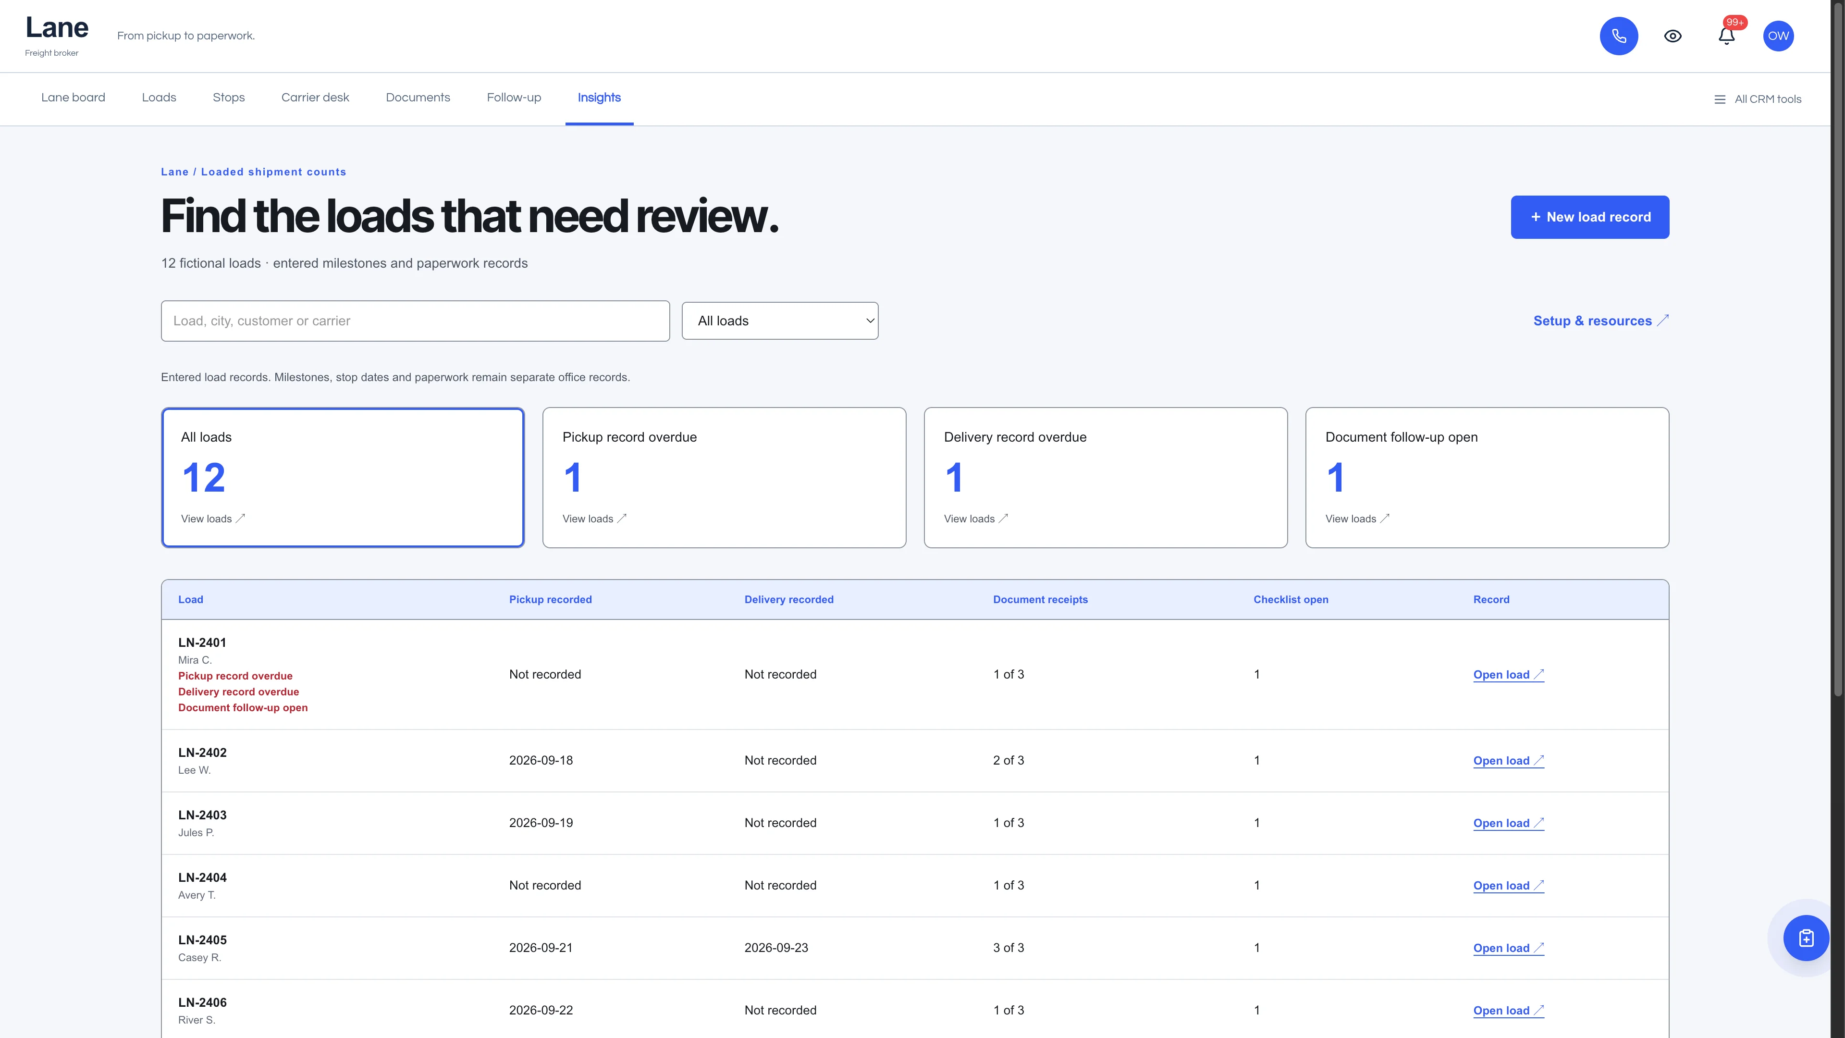Open load link for LN-2403
Screen dimensions: 1845x1038
click(1508, 823)
